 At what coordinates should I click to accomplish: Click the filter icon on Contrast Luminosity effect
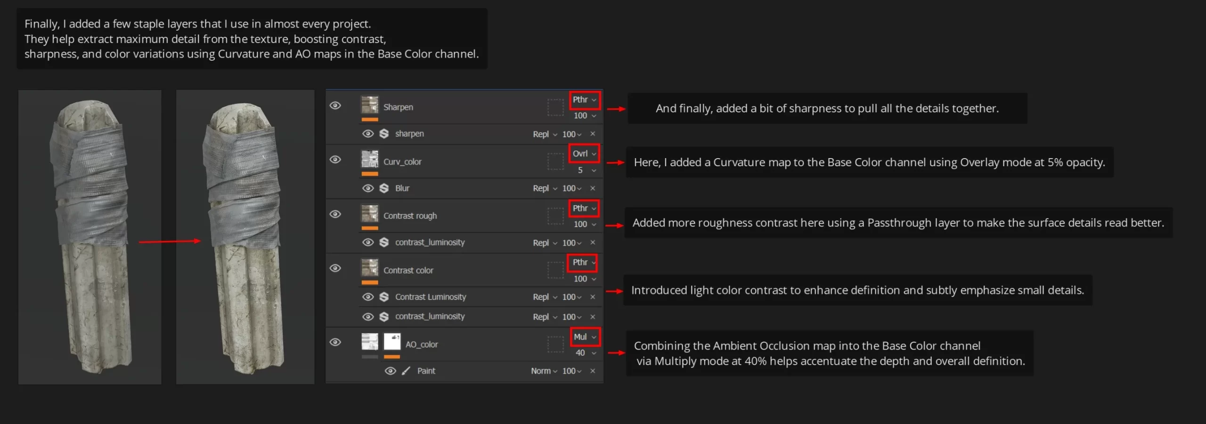click(384, 297)
